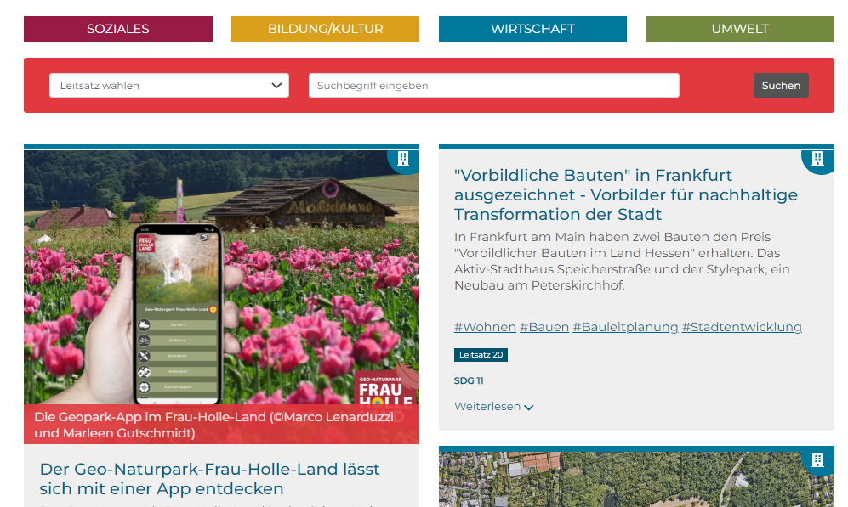
Task: Follow the #Bauen hashtag link
Action: pyautogui.click(x=544, y=327)
